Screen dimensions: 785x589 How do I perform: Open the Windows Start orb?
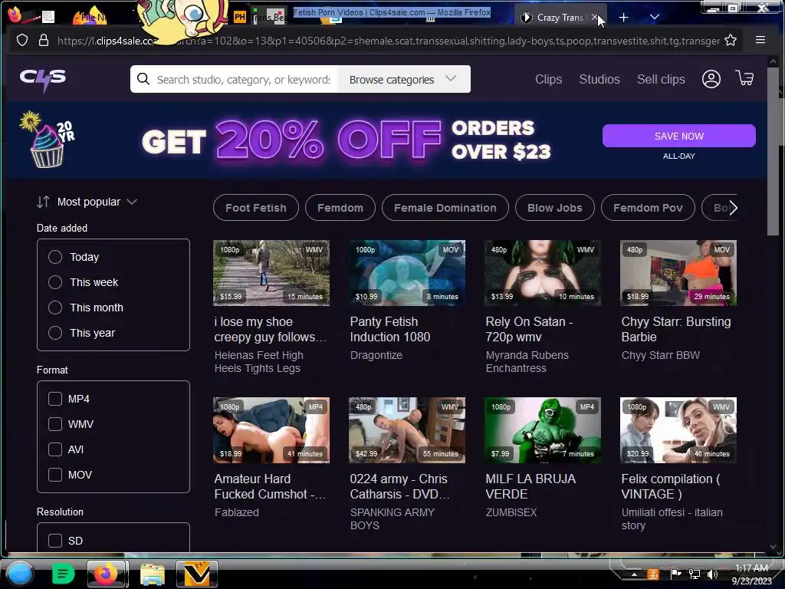tap(19, 574)
